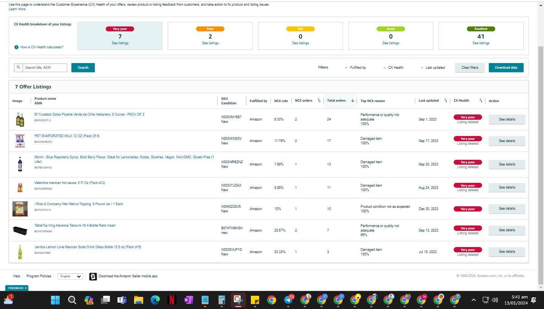The image size is (544, 309).
Task: Show hidden system tray icons
Action: pyautogui.click(x=473, y=300)
